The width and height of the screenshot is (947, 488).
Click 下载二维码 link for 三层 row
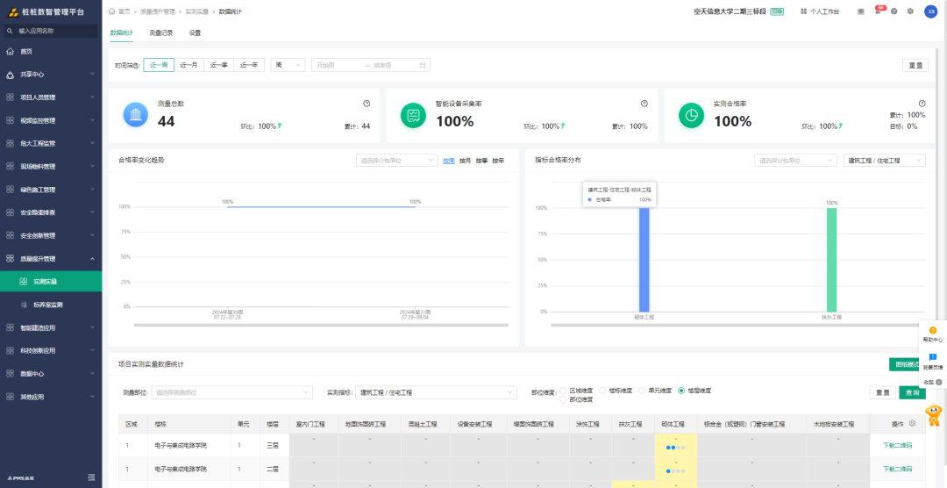[x=897, y=446]
